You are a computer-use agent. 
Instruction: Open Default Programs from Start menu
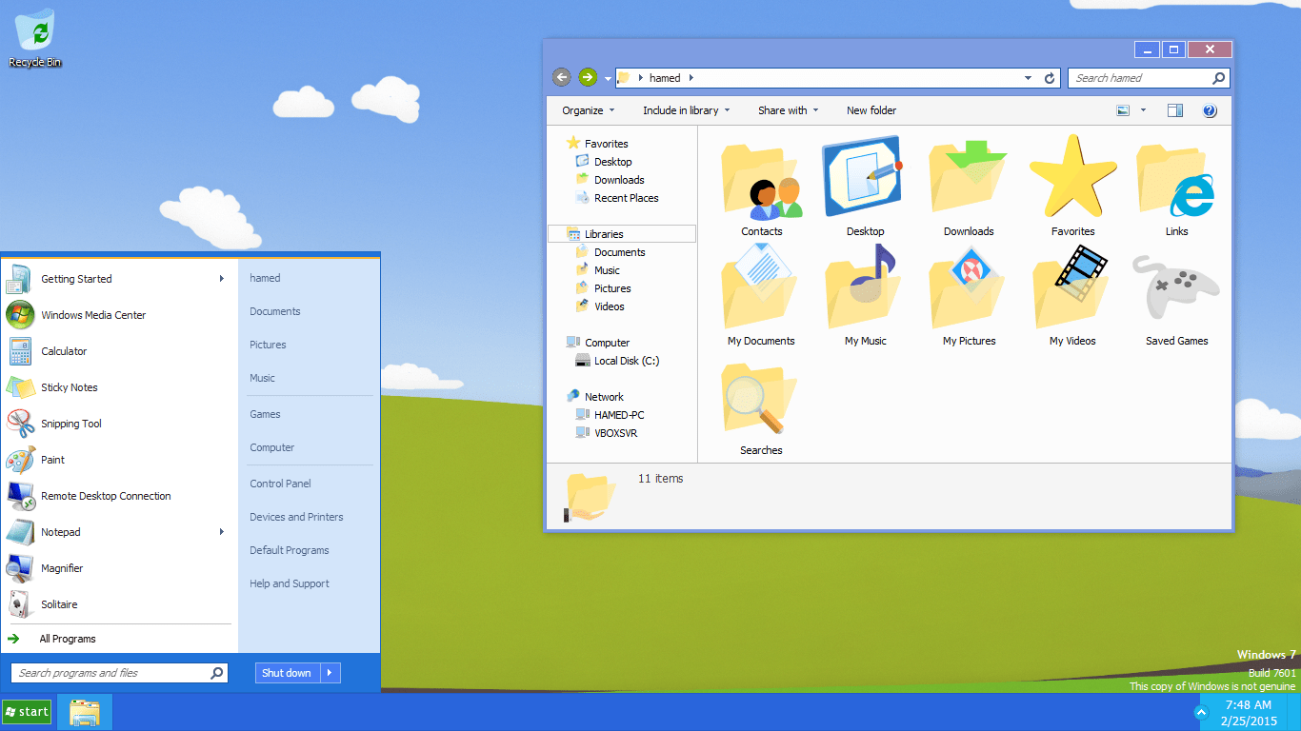[x=290, y=550]
